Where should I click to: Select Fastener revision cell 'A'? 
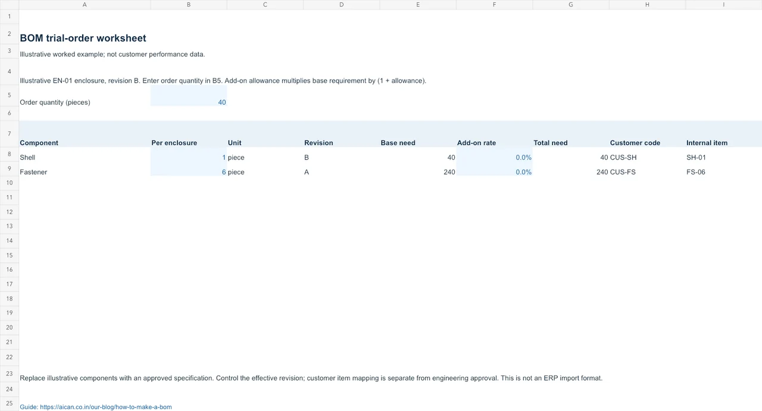click(x=342, y=169)
